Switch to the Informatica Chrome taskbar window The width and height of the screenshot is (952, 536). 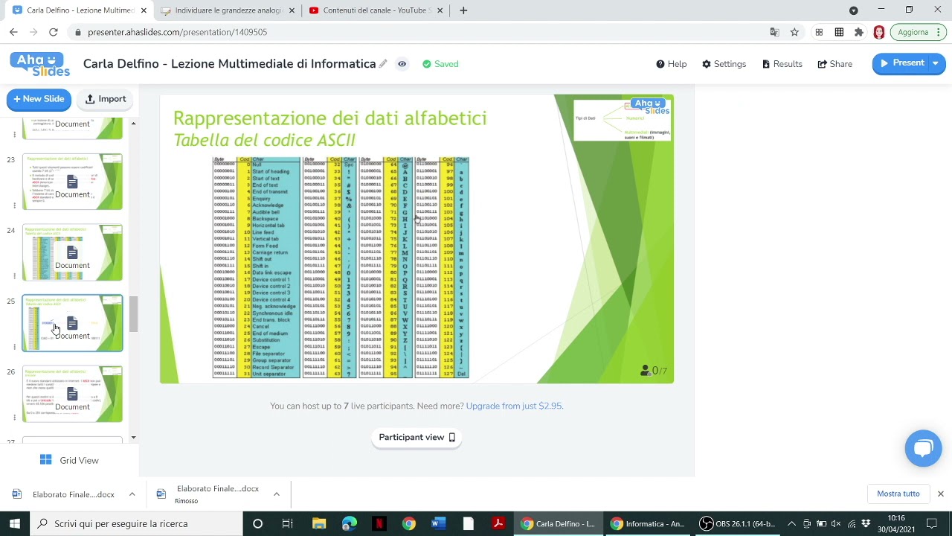[x=648, y=523]
